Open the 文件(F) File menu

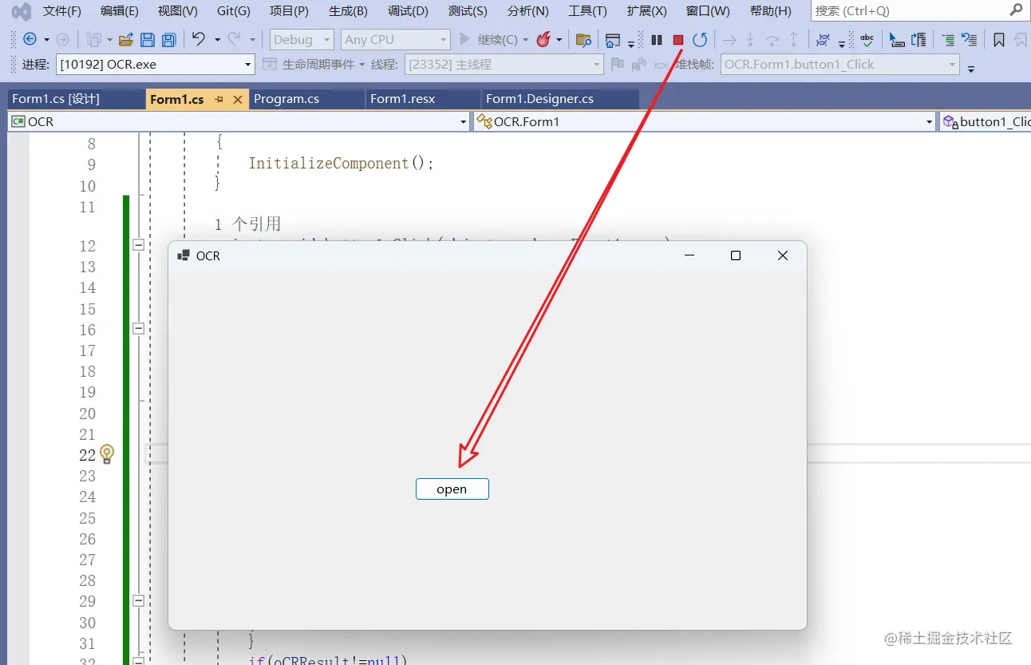pos(62,11)
